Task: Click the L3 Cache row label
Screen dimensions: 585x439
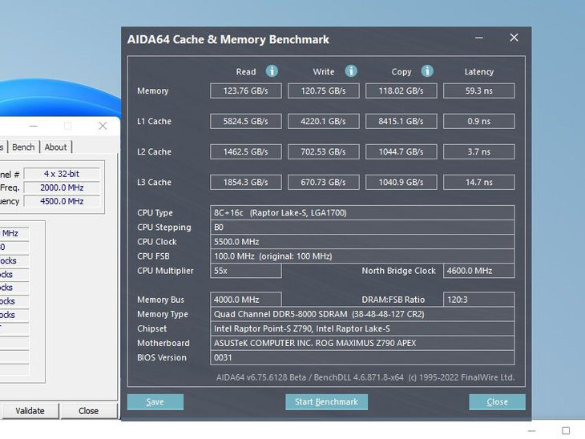Action: click(x=154, y=183)
